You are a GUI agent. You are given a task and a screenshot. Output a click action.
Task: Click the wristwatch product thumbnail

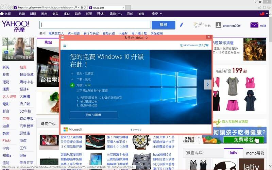[x=141, y=142]
